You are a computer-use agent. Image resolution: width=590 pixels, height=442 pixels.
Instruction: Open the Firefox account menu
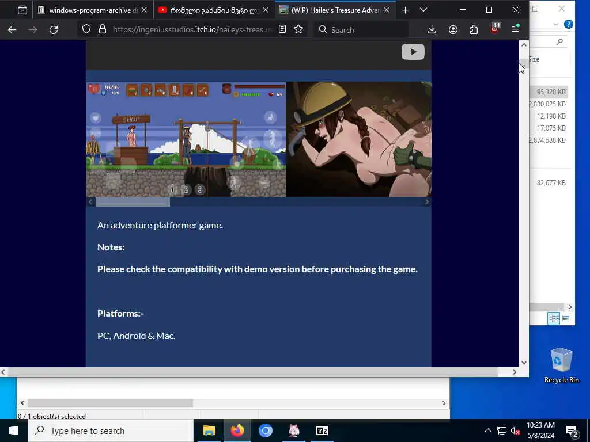453,30
